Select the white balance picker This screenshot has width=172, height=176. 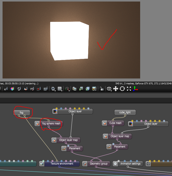tap(12, 89)
